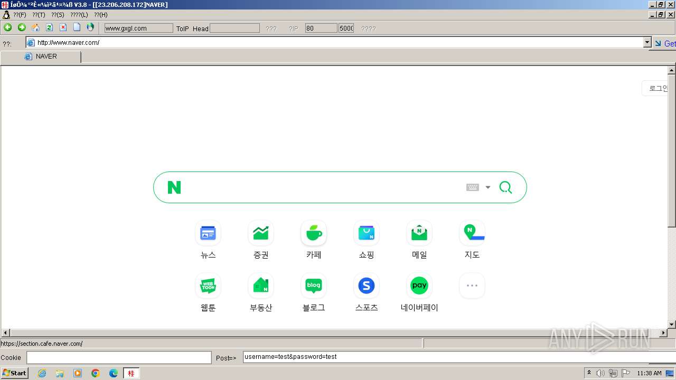Click the 11:38 AM system clock

[650, 373]
